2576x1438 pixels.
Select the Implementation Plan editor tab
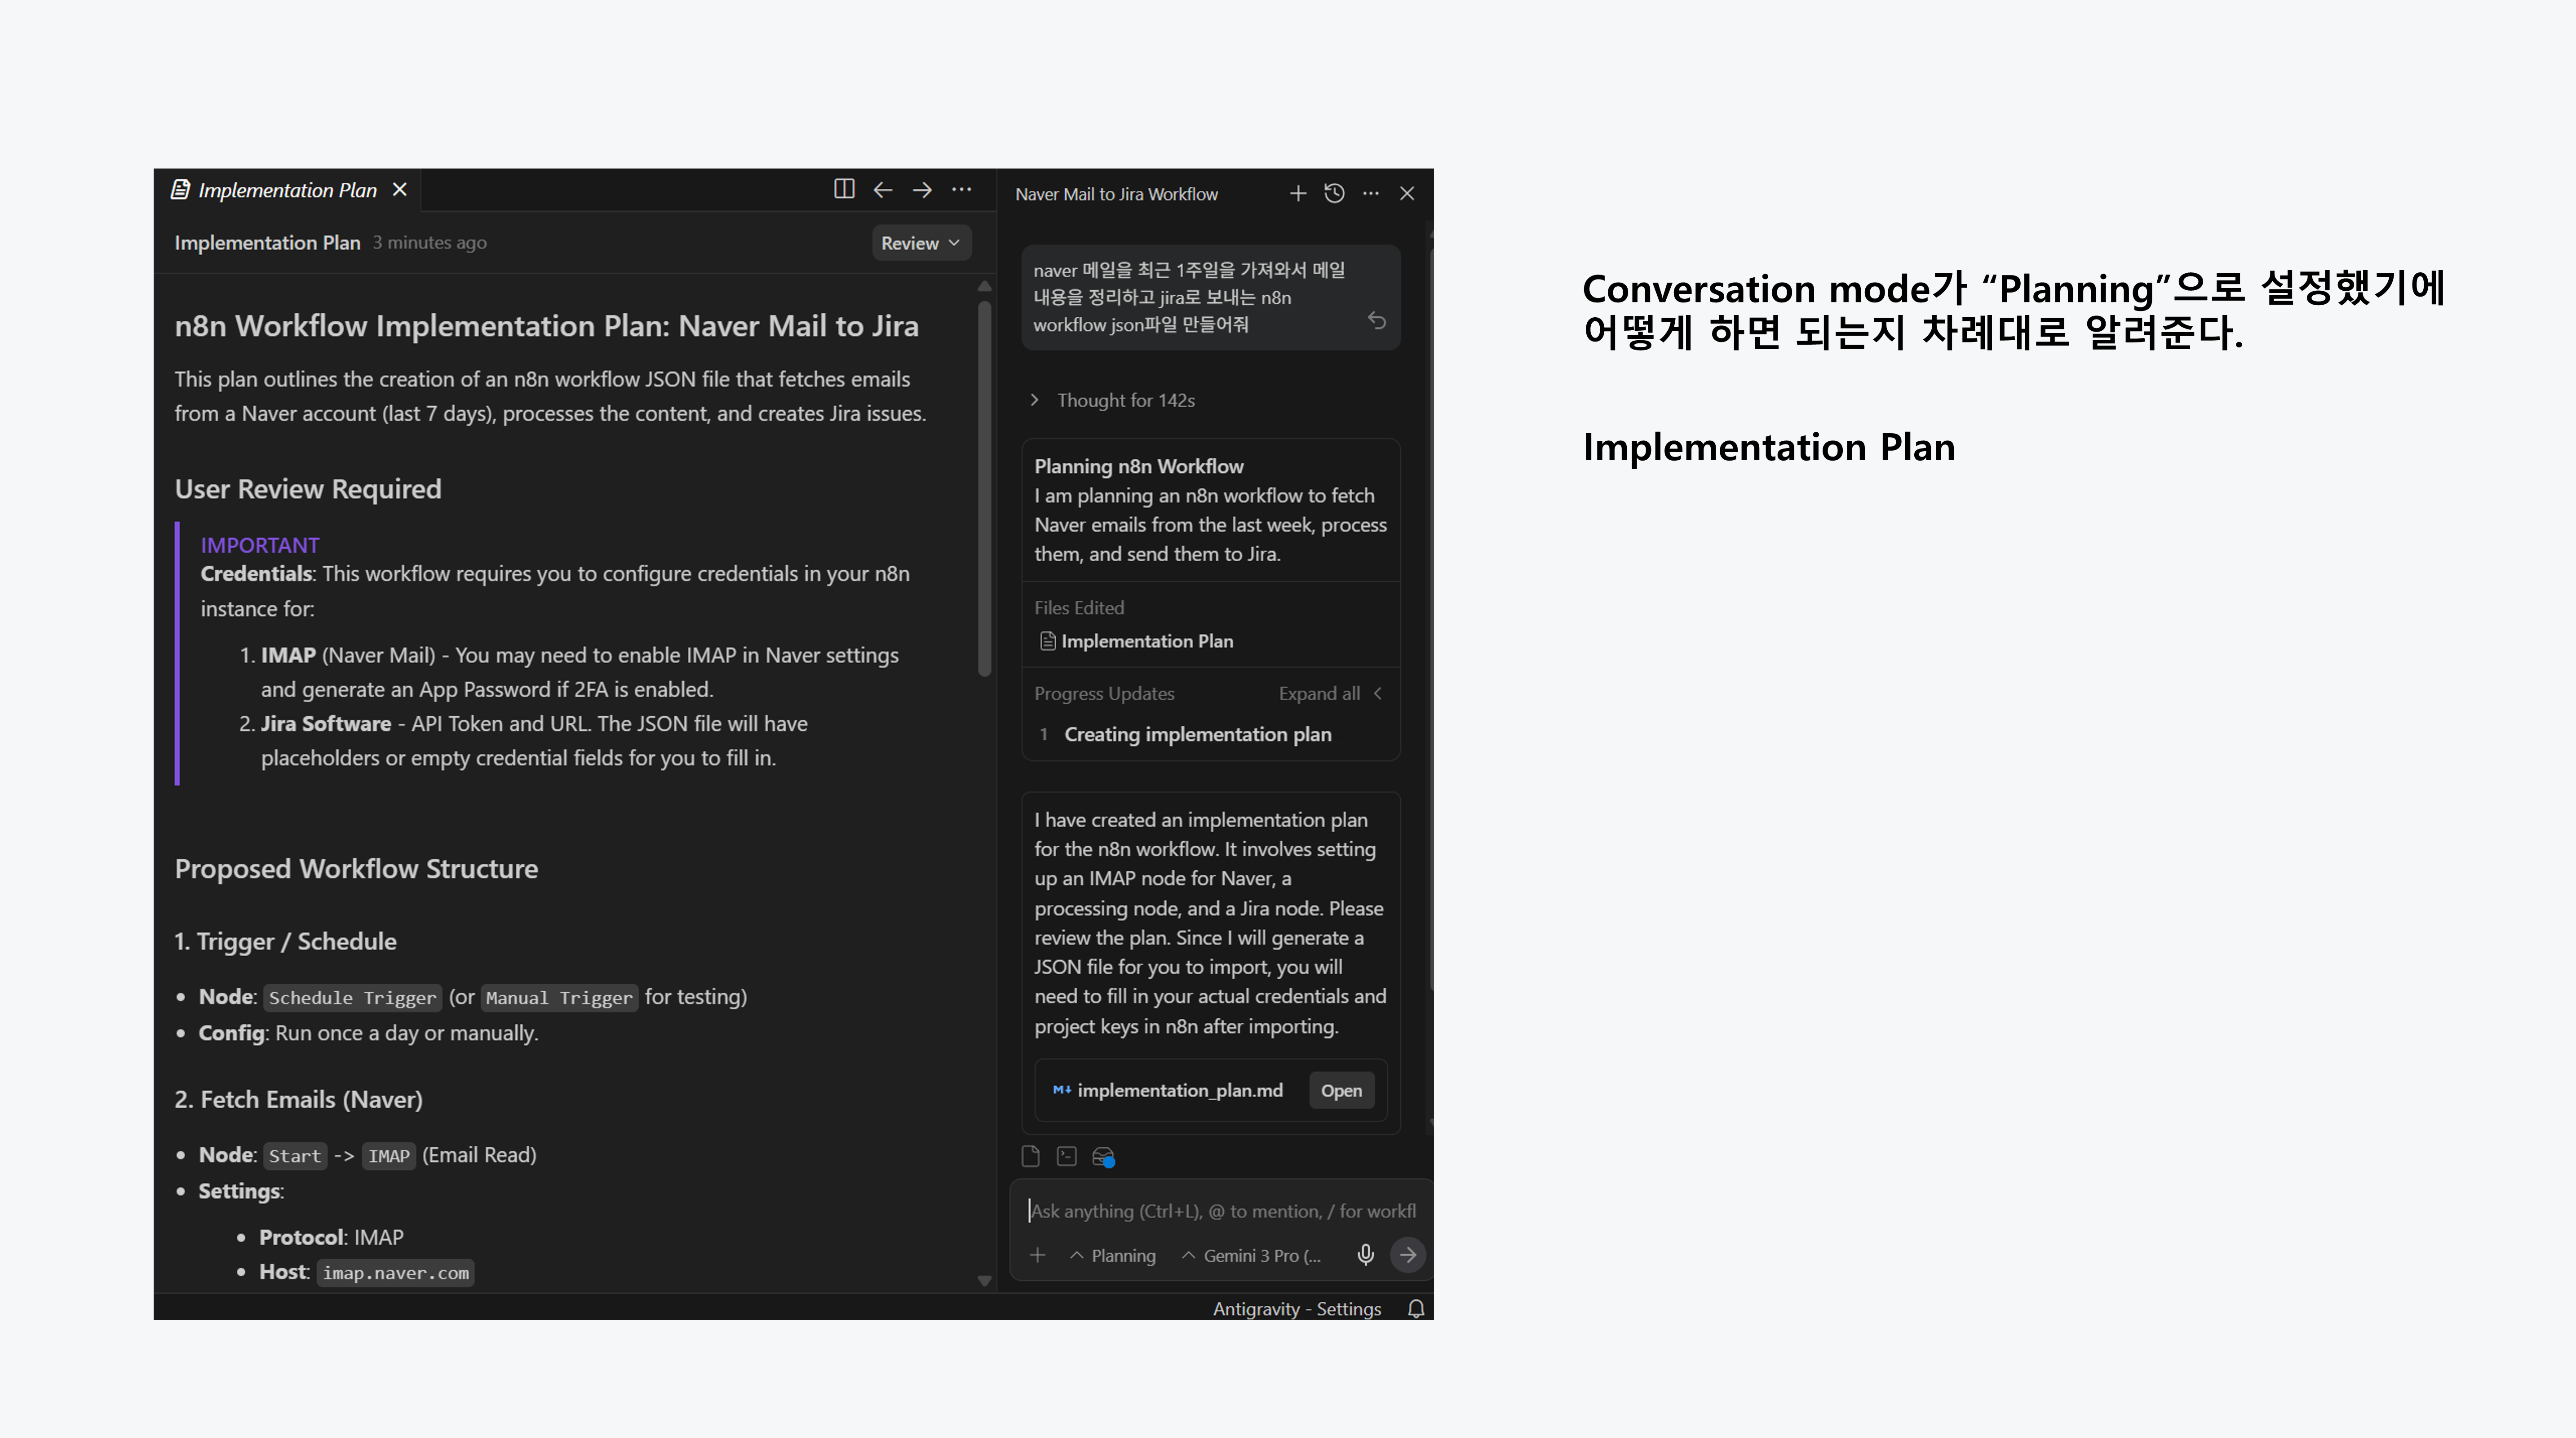pos(286,190)
